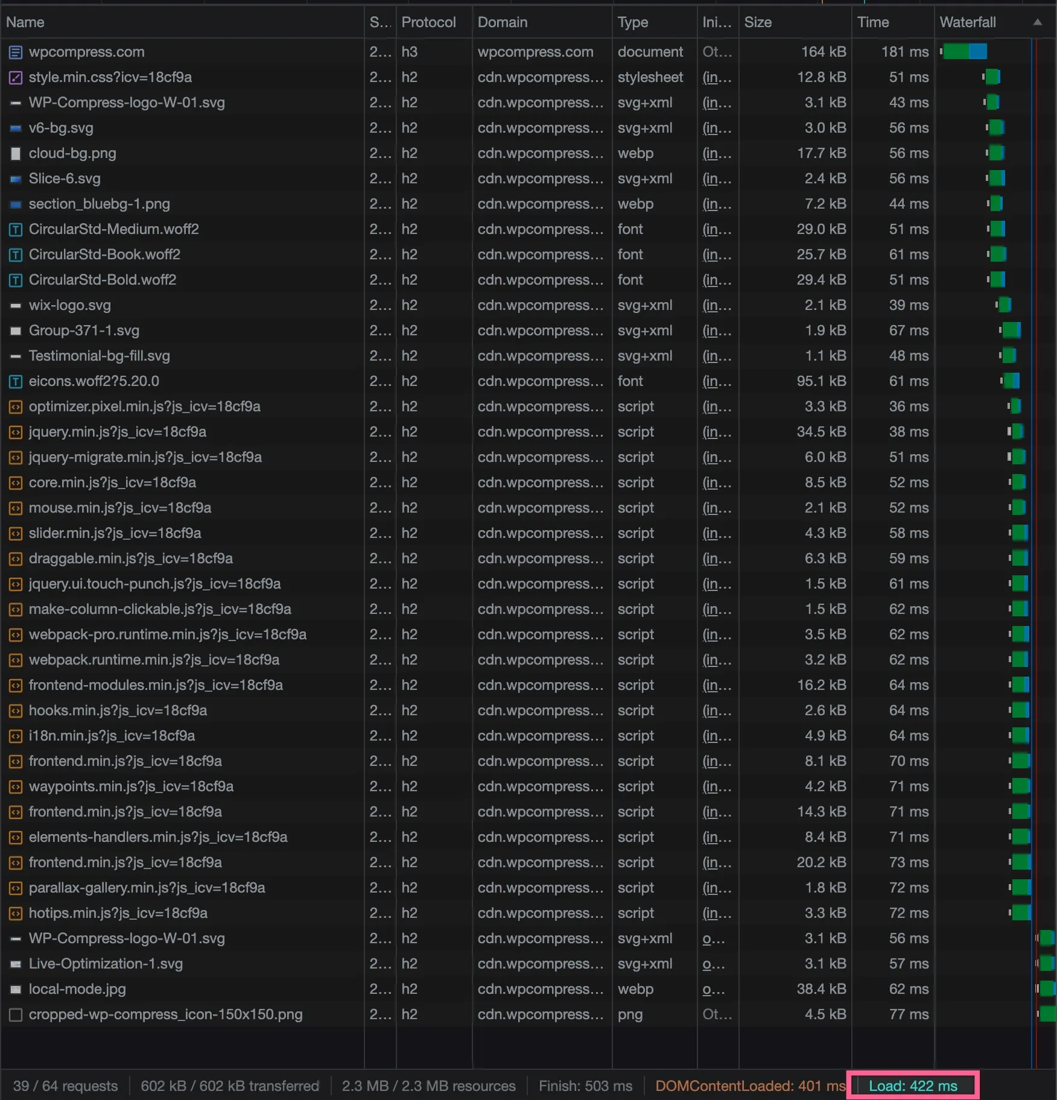Click the image thumbnail icon for section_bluebg-1.png
This screenshot has width=1057, height=1100.
[16, 204]
